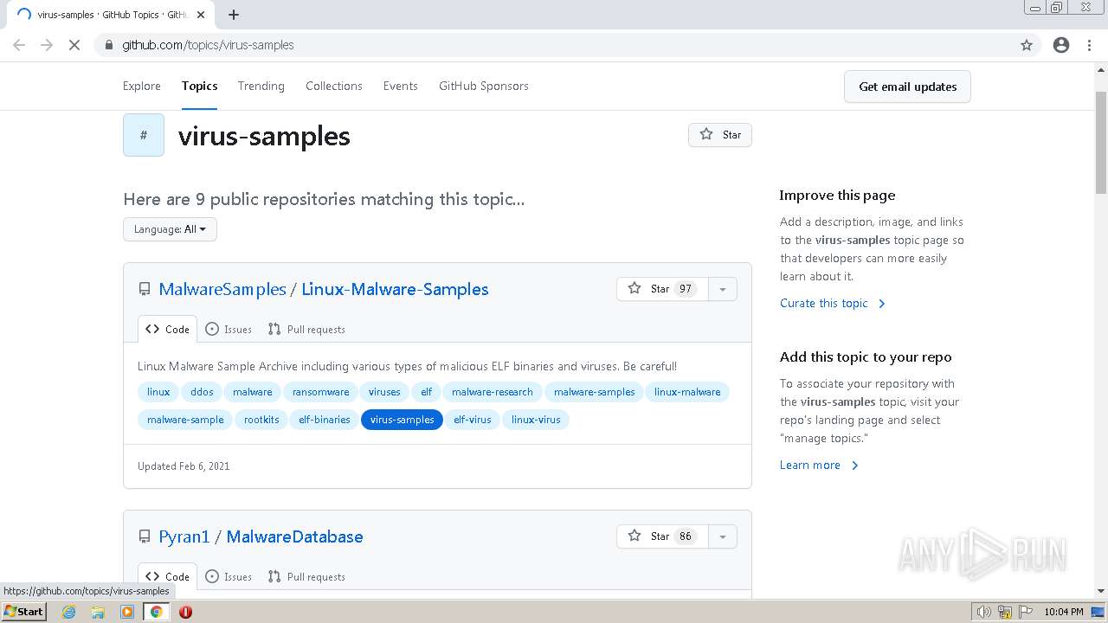Open the MalwareSamples owner link

tap(222, 289)
